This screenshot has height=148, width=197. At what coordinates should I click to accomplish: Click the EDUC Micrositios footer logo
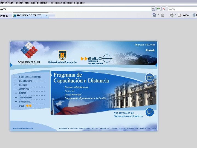coord(23,128)
